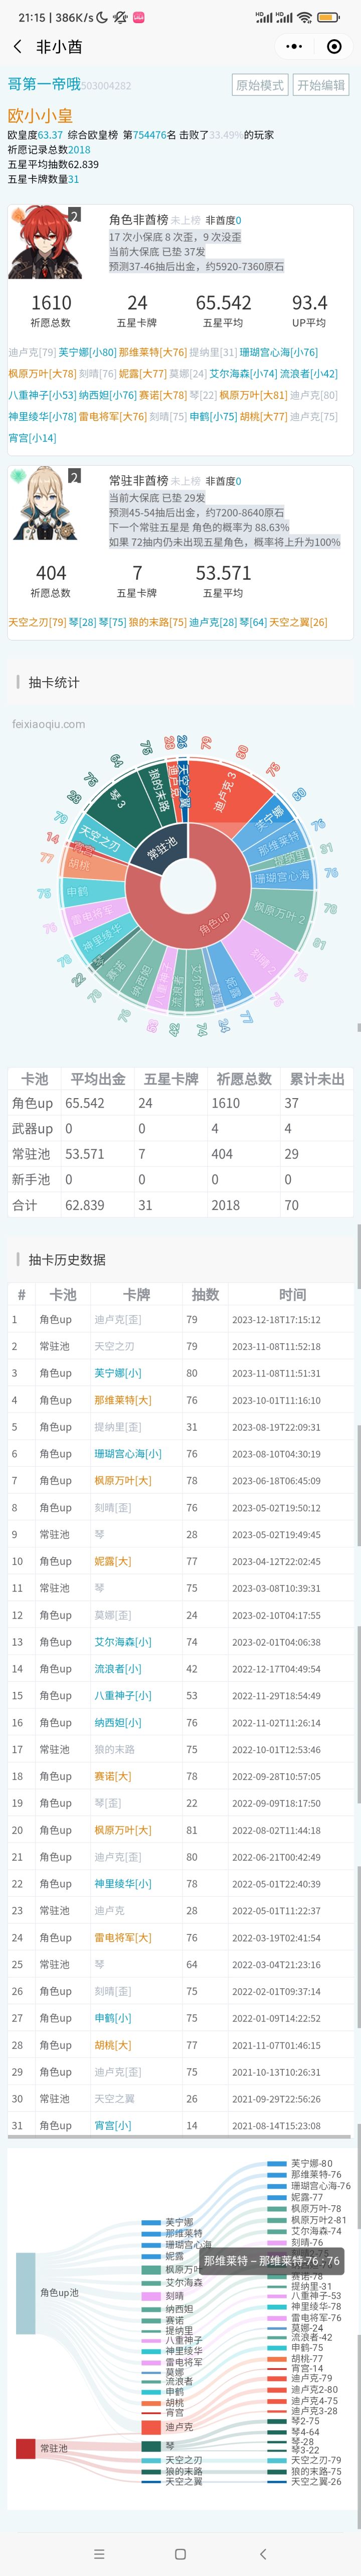Click the red 常驻池 Sankey node

point(25,2448)
